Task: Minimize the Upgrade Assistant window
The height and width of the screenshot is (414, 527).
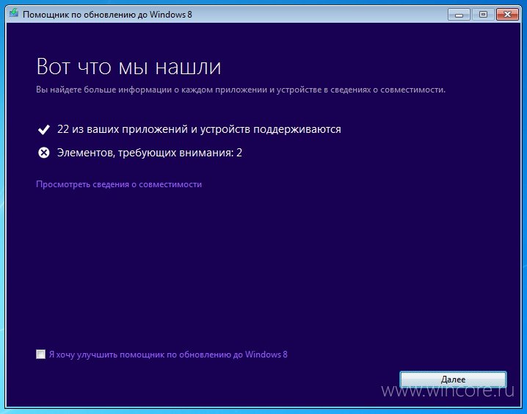Action: tap(459, 15)
